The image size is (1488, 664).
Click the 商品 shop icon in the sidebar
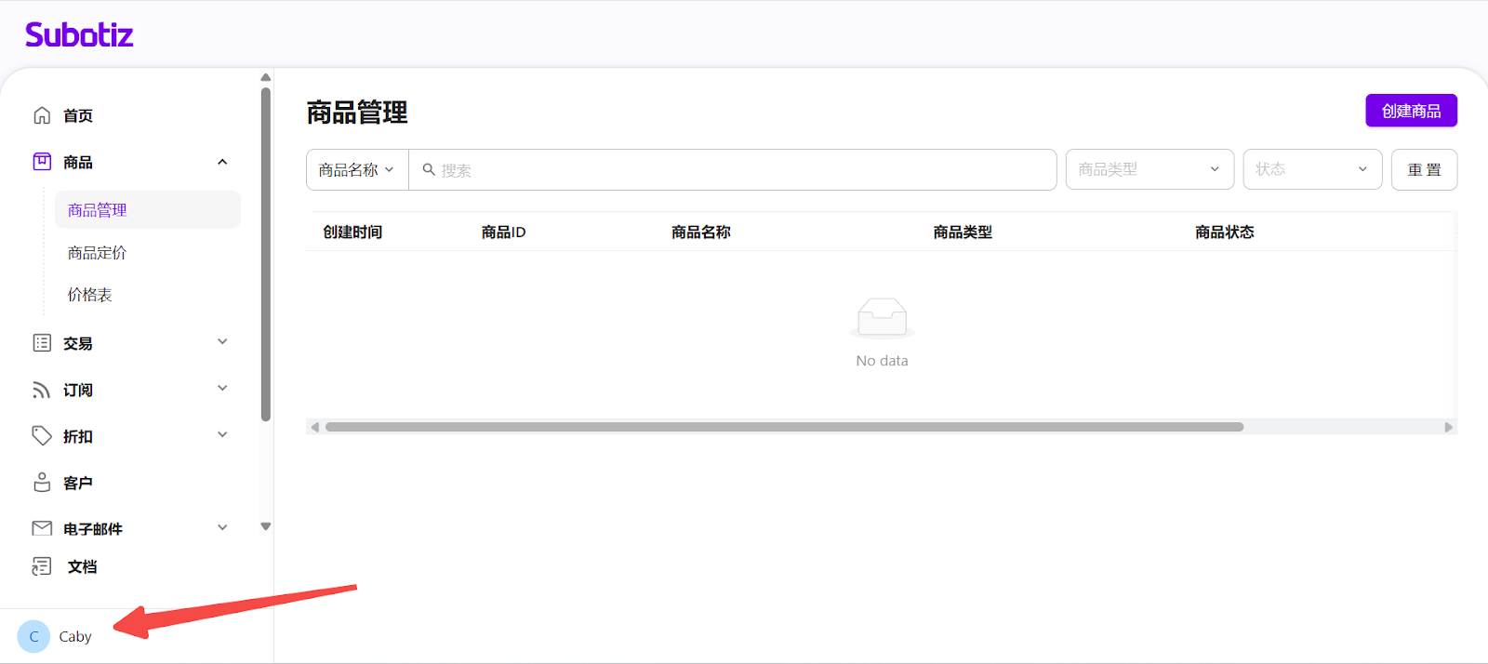[x=42, y=162]
